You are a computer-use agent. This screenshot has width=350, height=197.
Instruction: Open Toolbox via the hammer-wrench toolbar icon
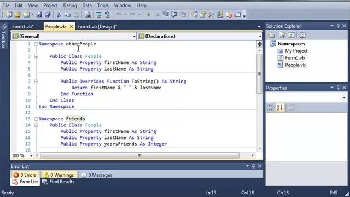pyautogui.click(x=211, y=15)
